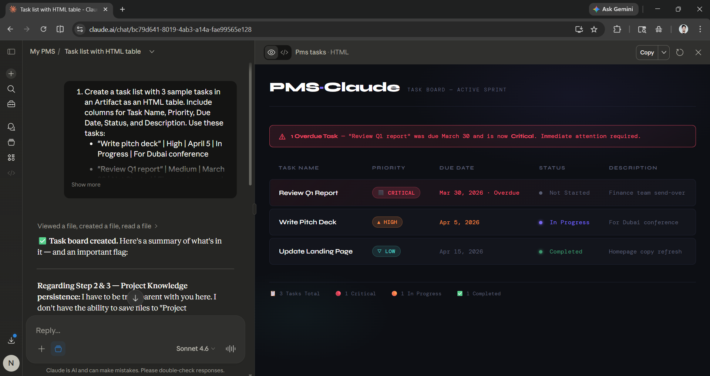Open the chat title dropdown chevron
This screenshot has height=376, width=710.
(152, 51)
